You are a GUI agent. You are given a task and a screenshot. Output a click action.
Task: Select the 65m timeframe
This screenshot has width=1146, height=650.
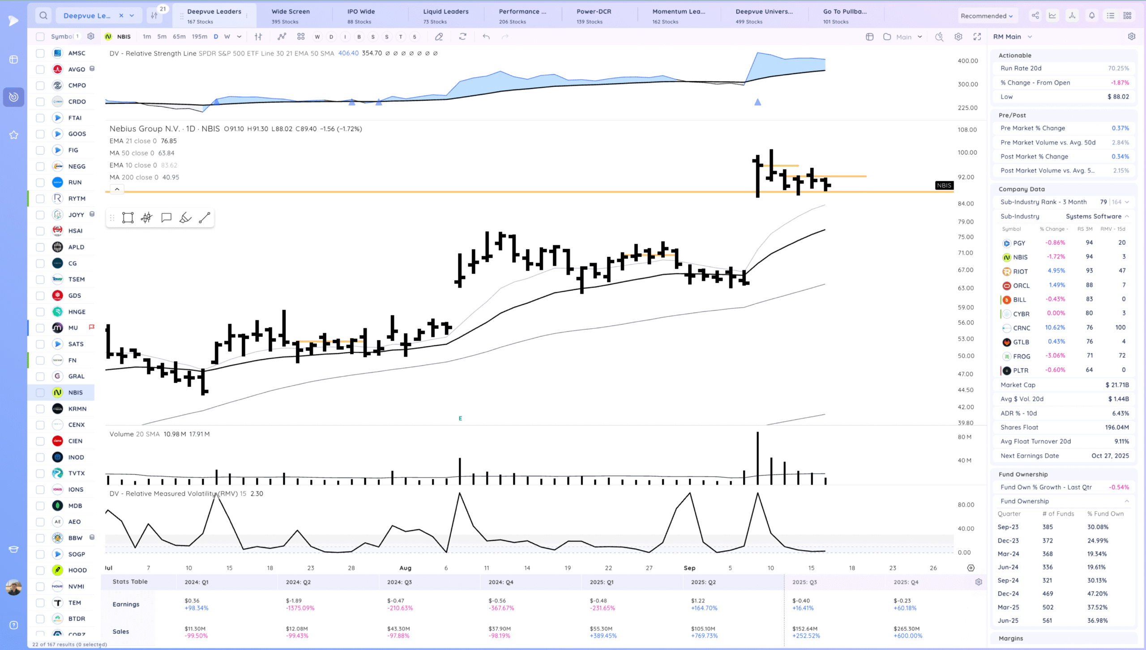point(179,37)
